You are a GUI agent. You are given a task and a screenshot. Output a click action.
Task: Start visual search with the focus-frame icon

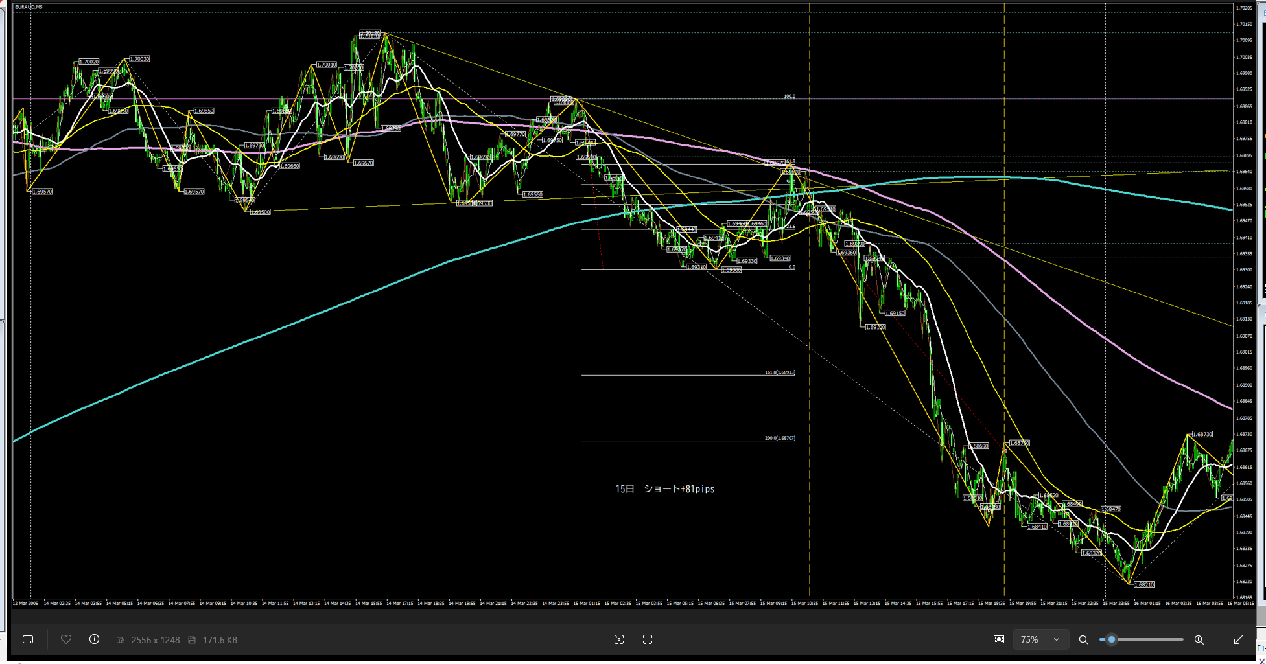point(619,639)
